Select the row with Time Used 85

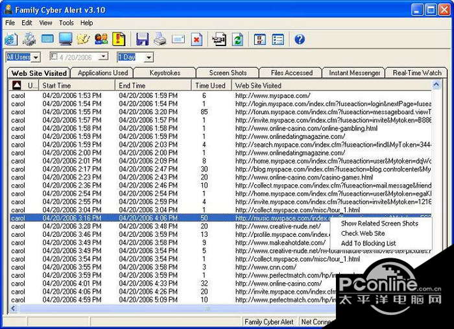(x=221, y=112)
